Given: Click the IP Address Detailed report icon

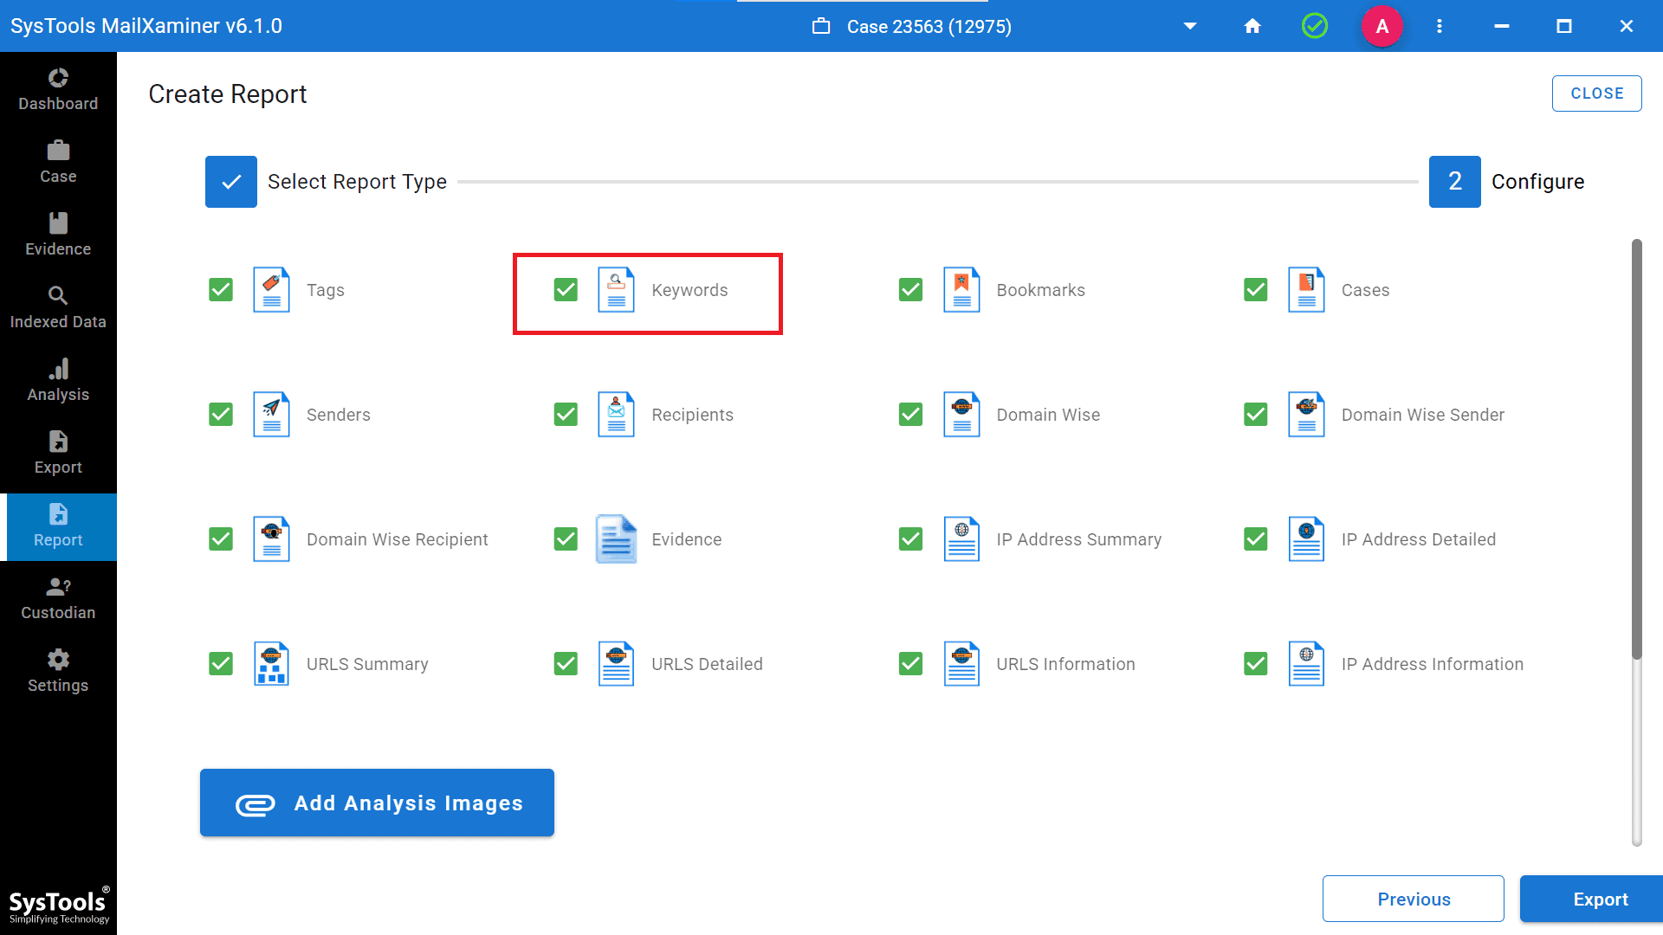Looking at the screenshot, I should 1306,538.
